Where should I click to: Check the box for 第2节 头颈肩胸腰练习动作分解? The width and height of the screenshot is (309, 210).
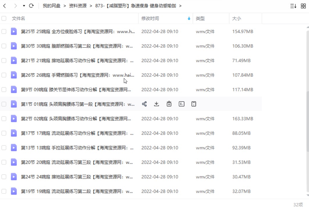point(4,119)
